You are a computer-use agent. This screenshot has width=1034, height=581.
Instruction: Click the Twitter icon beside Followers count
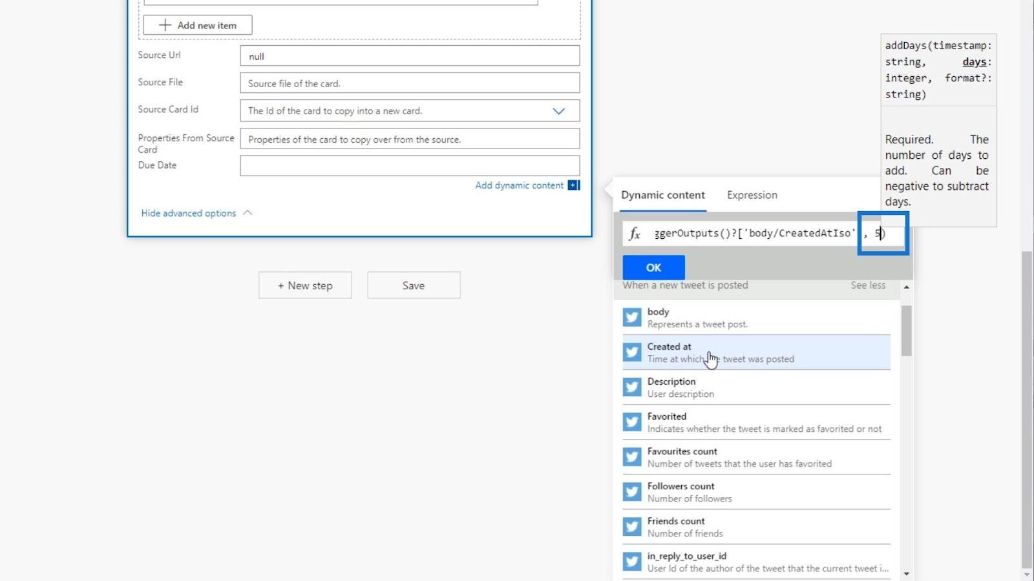[x=632, y=492]
